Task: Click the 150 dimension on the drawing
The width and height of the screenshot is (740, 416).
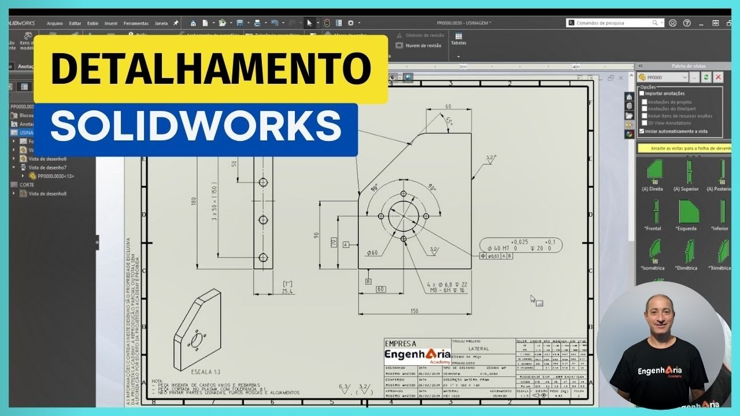Action: pos(414,311)
